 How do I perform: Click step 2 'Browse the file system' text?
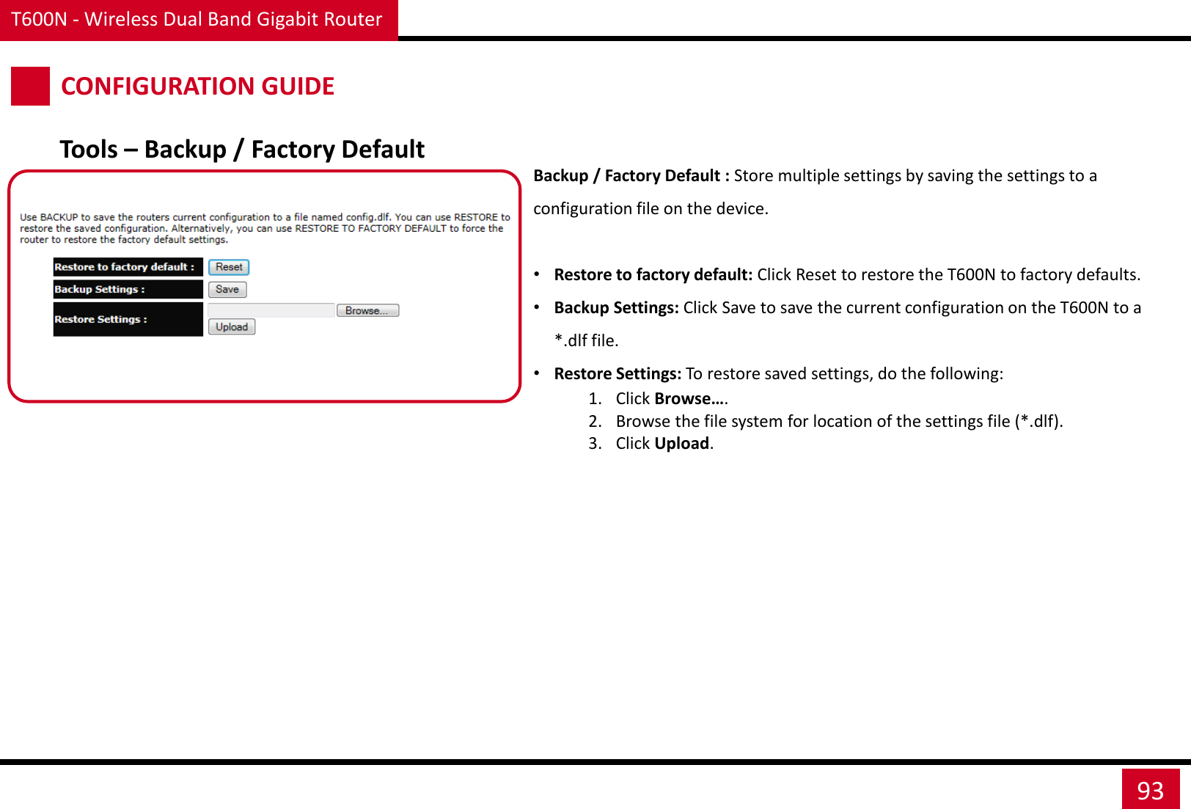click(840, 422)
